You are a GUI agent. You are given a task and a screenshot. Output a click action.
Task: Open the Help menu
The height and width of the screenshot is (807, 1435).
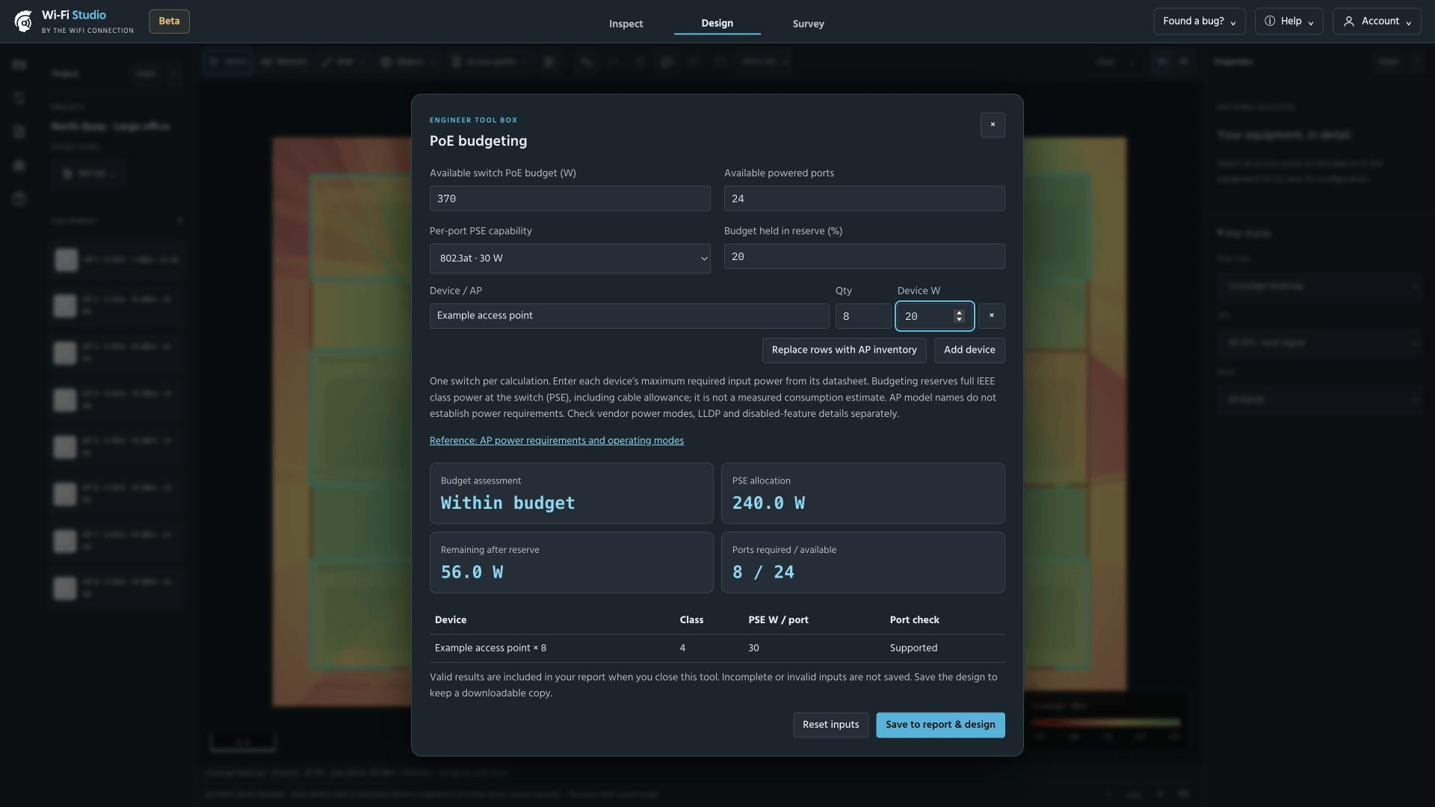[1289, 22]
